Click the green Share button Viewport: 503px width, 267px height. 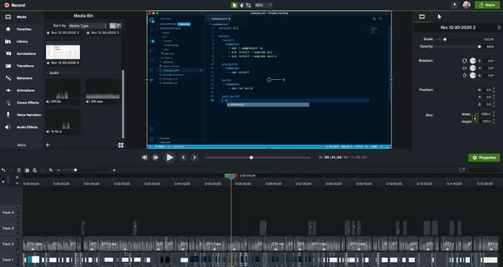click(487, 5)
